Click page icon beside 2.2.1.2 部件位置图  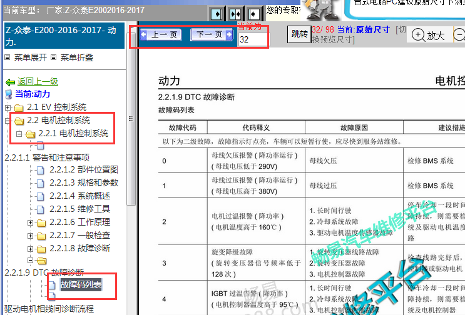pyautogui.click(x=40, y=170)
